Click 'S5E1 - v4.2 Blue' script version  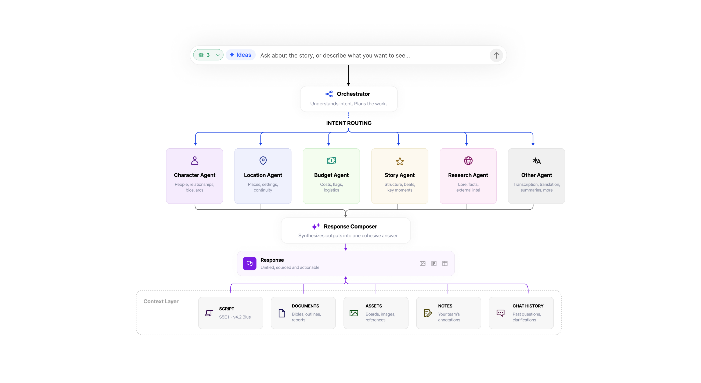point(235,317)
